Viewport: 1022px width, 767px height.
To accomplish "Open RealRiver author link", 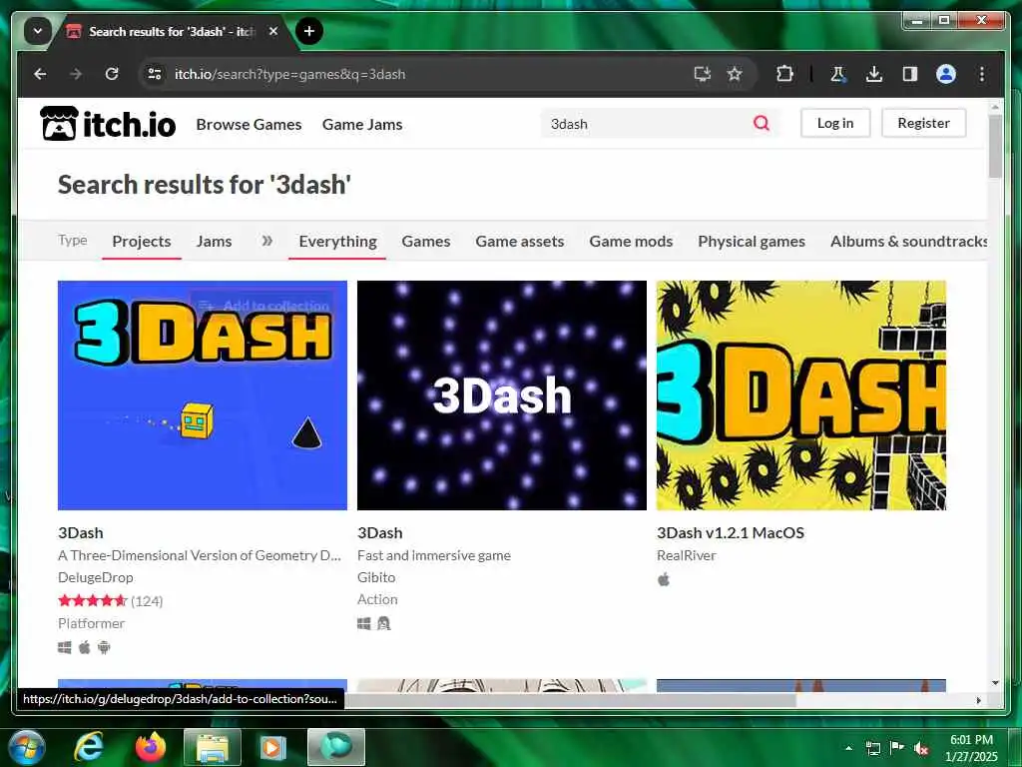I will [x=687, y=555].
